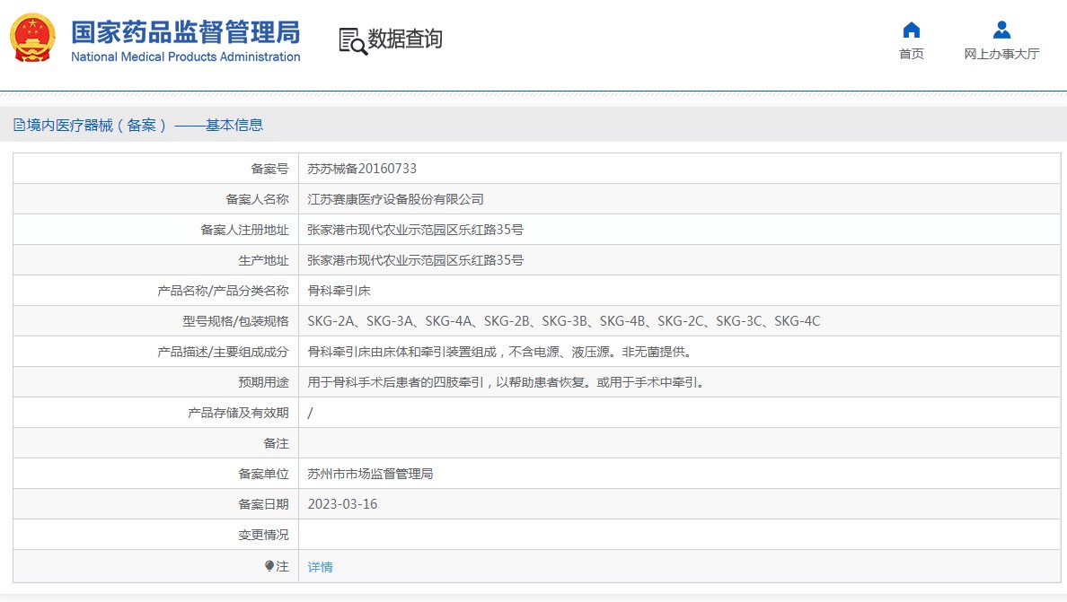This screenshot has width=1067, height=602.
Task: Select filing date 2023-03-16
Action: click(x=342, y=504)
